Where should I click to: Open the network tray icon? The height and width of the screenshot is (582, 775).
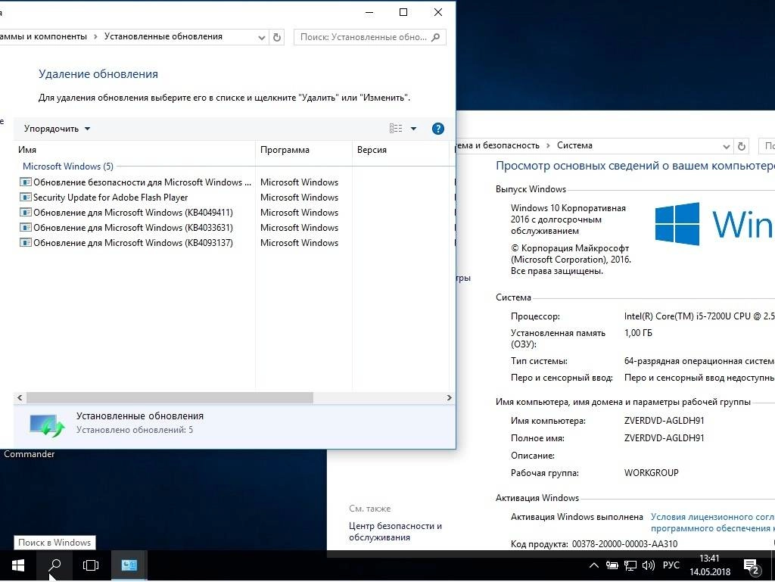(x=630, y=565)
